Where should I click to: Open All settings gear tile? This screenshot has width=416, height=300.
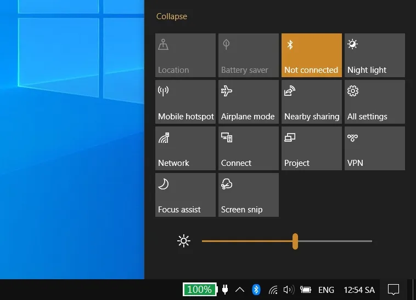[374, 102]
